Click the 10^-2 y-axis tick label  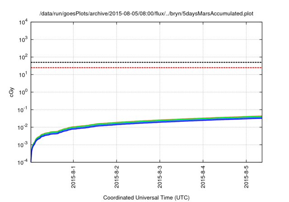pyautogui.click(x=23, y=127)
